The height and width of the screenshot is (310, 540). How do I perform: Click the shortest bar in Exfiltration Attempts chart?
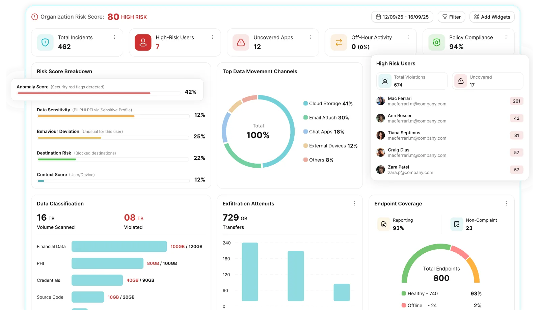[x=342, y=292]
